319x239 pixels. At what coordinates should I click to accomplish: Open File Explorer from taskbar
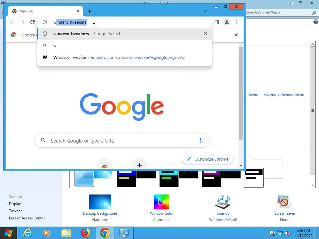pyautogui.click(x=66, y=233)
